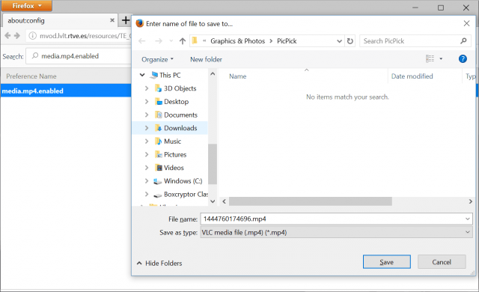The image size is (479, 292).
Task: Click the dialog Back arrow
Action: (141, 41)
